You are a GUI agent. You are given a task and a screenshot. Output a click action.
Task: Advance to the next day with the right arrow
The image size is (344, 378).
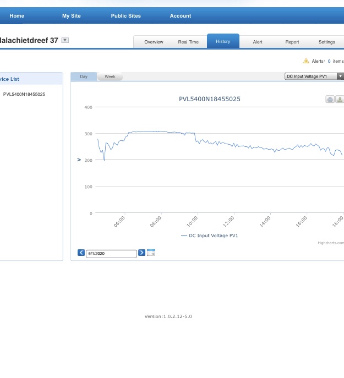point(141,253)
